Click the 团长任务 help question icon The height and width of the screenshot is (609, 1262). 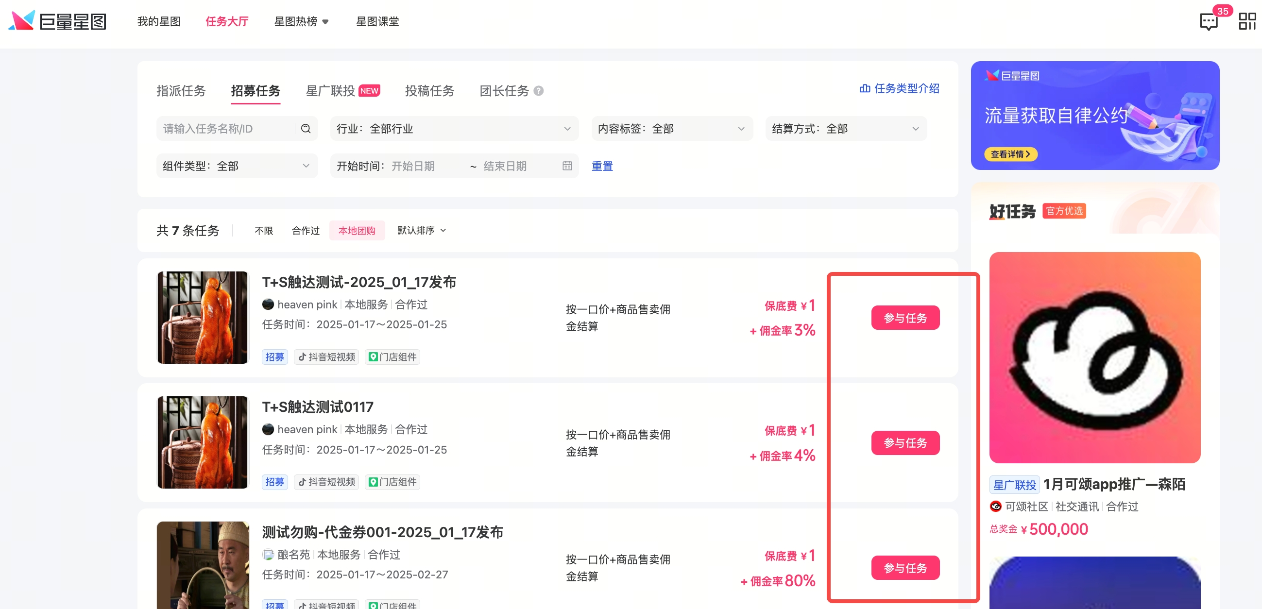coord(538,91)
